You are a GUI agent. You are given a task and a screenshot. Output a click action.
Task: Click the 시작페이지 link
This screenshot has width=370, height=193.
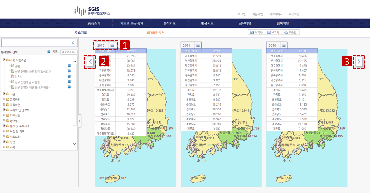point(276,14)
